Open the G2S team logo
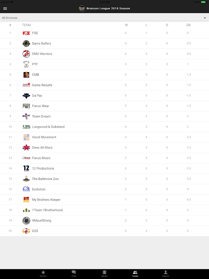This screenshot has height=279, width=209. 26,231
